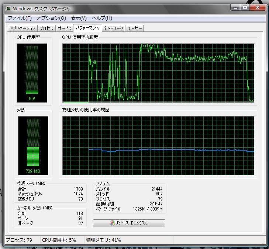Click the プロセス value 79 in システム group
Viewport: 269px width, 249px height.
[x=160, y=199]
